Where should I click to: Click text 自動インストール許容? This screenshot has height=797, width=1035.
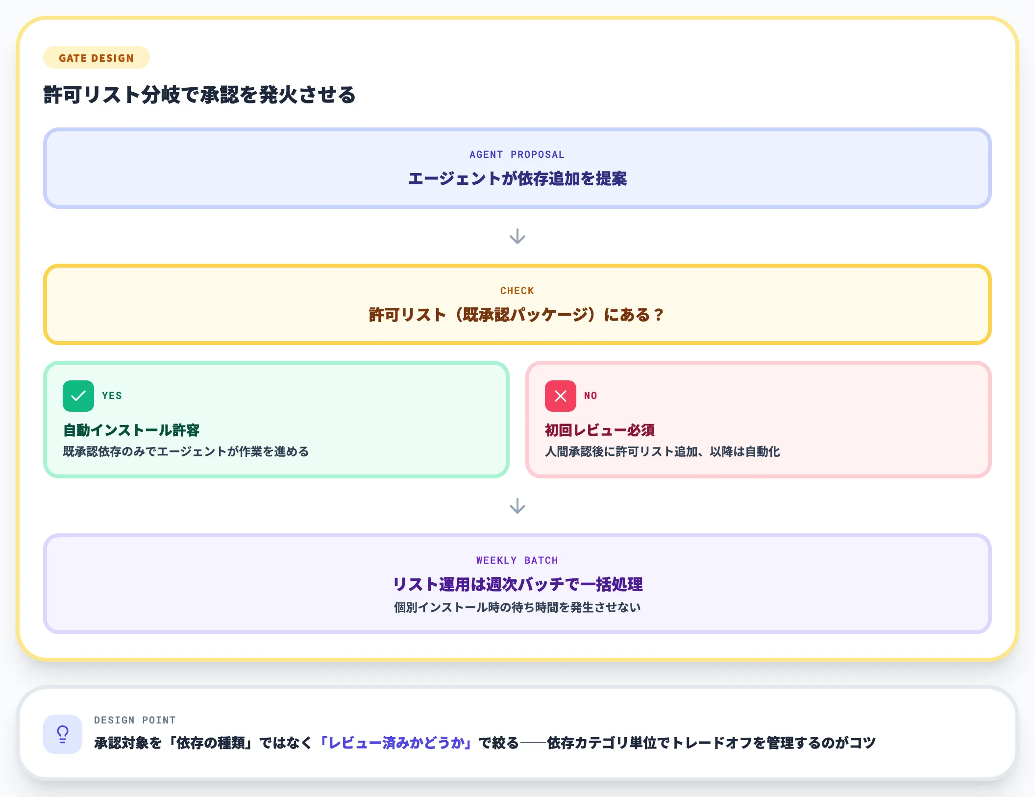[x=131, y=430]
